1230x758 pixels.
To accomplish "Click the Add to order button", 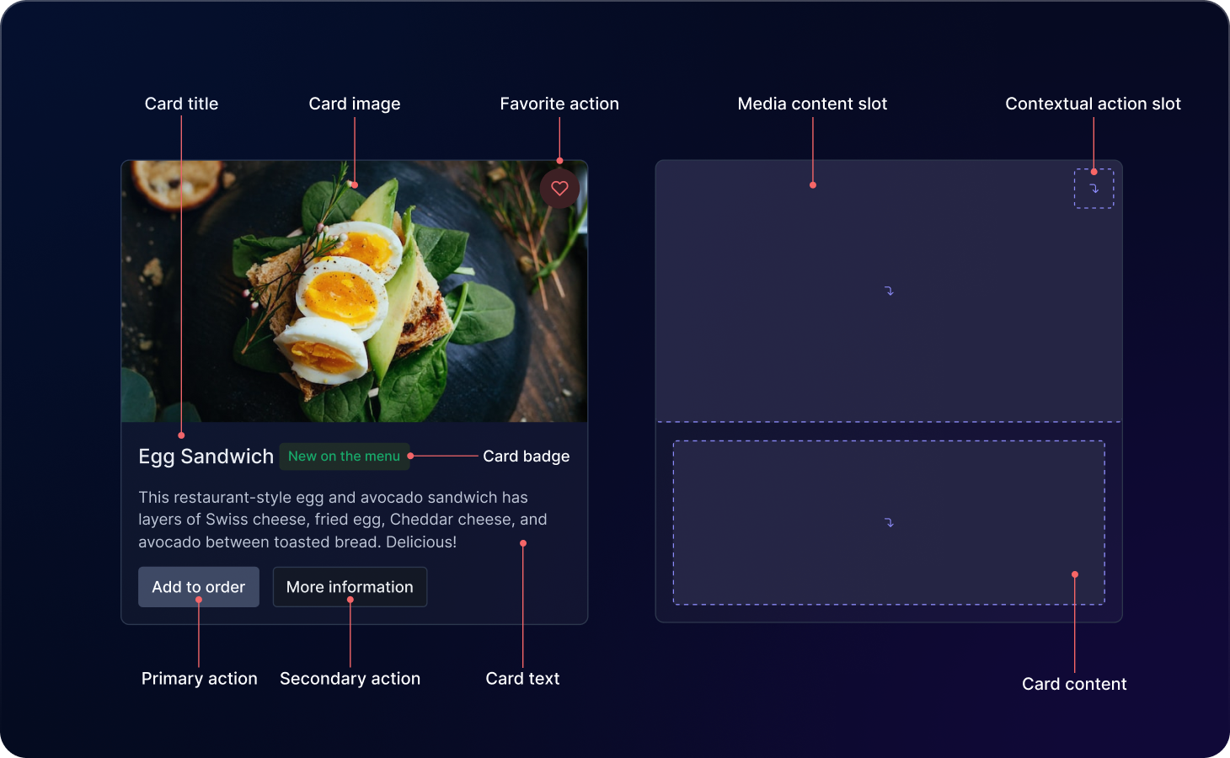I will [x=199, y=587].
